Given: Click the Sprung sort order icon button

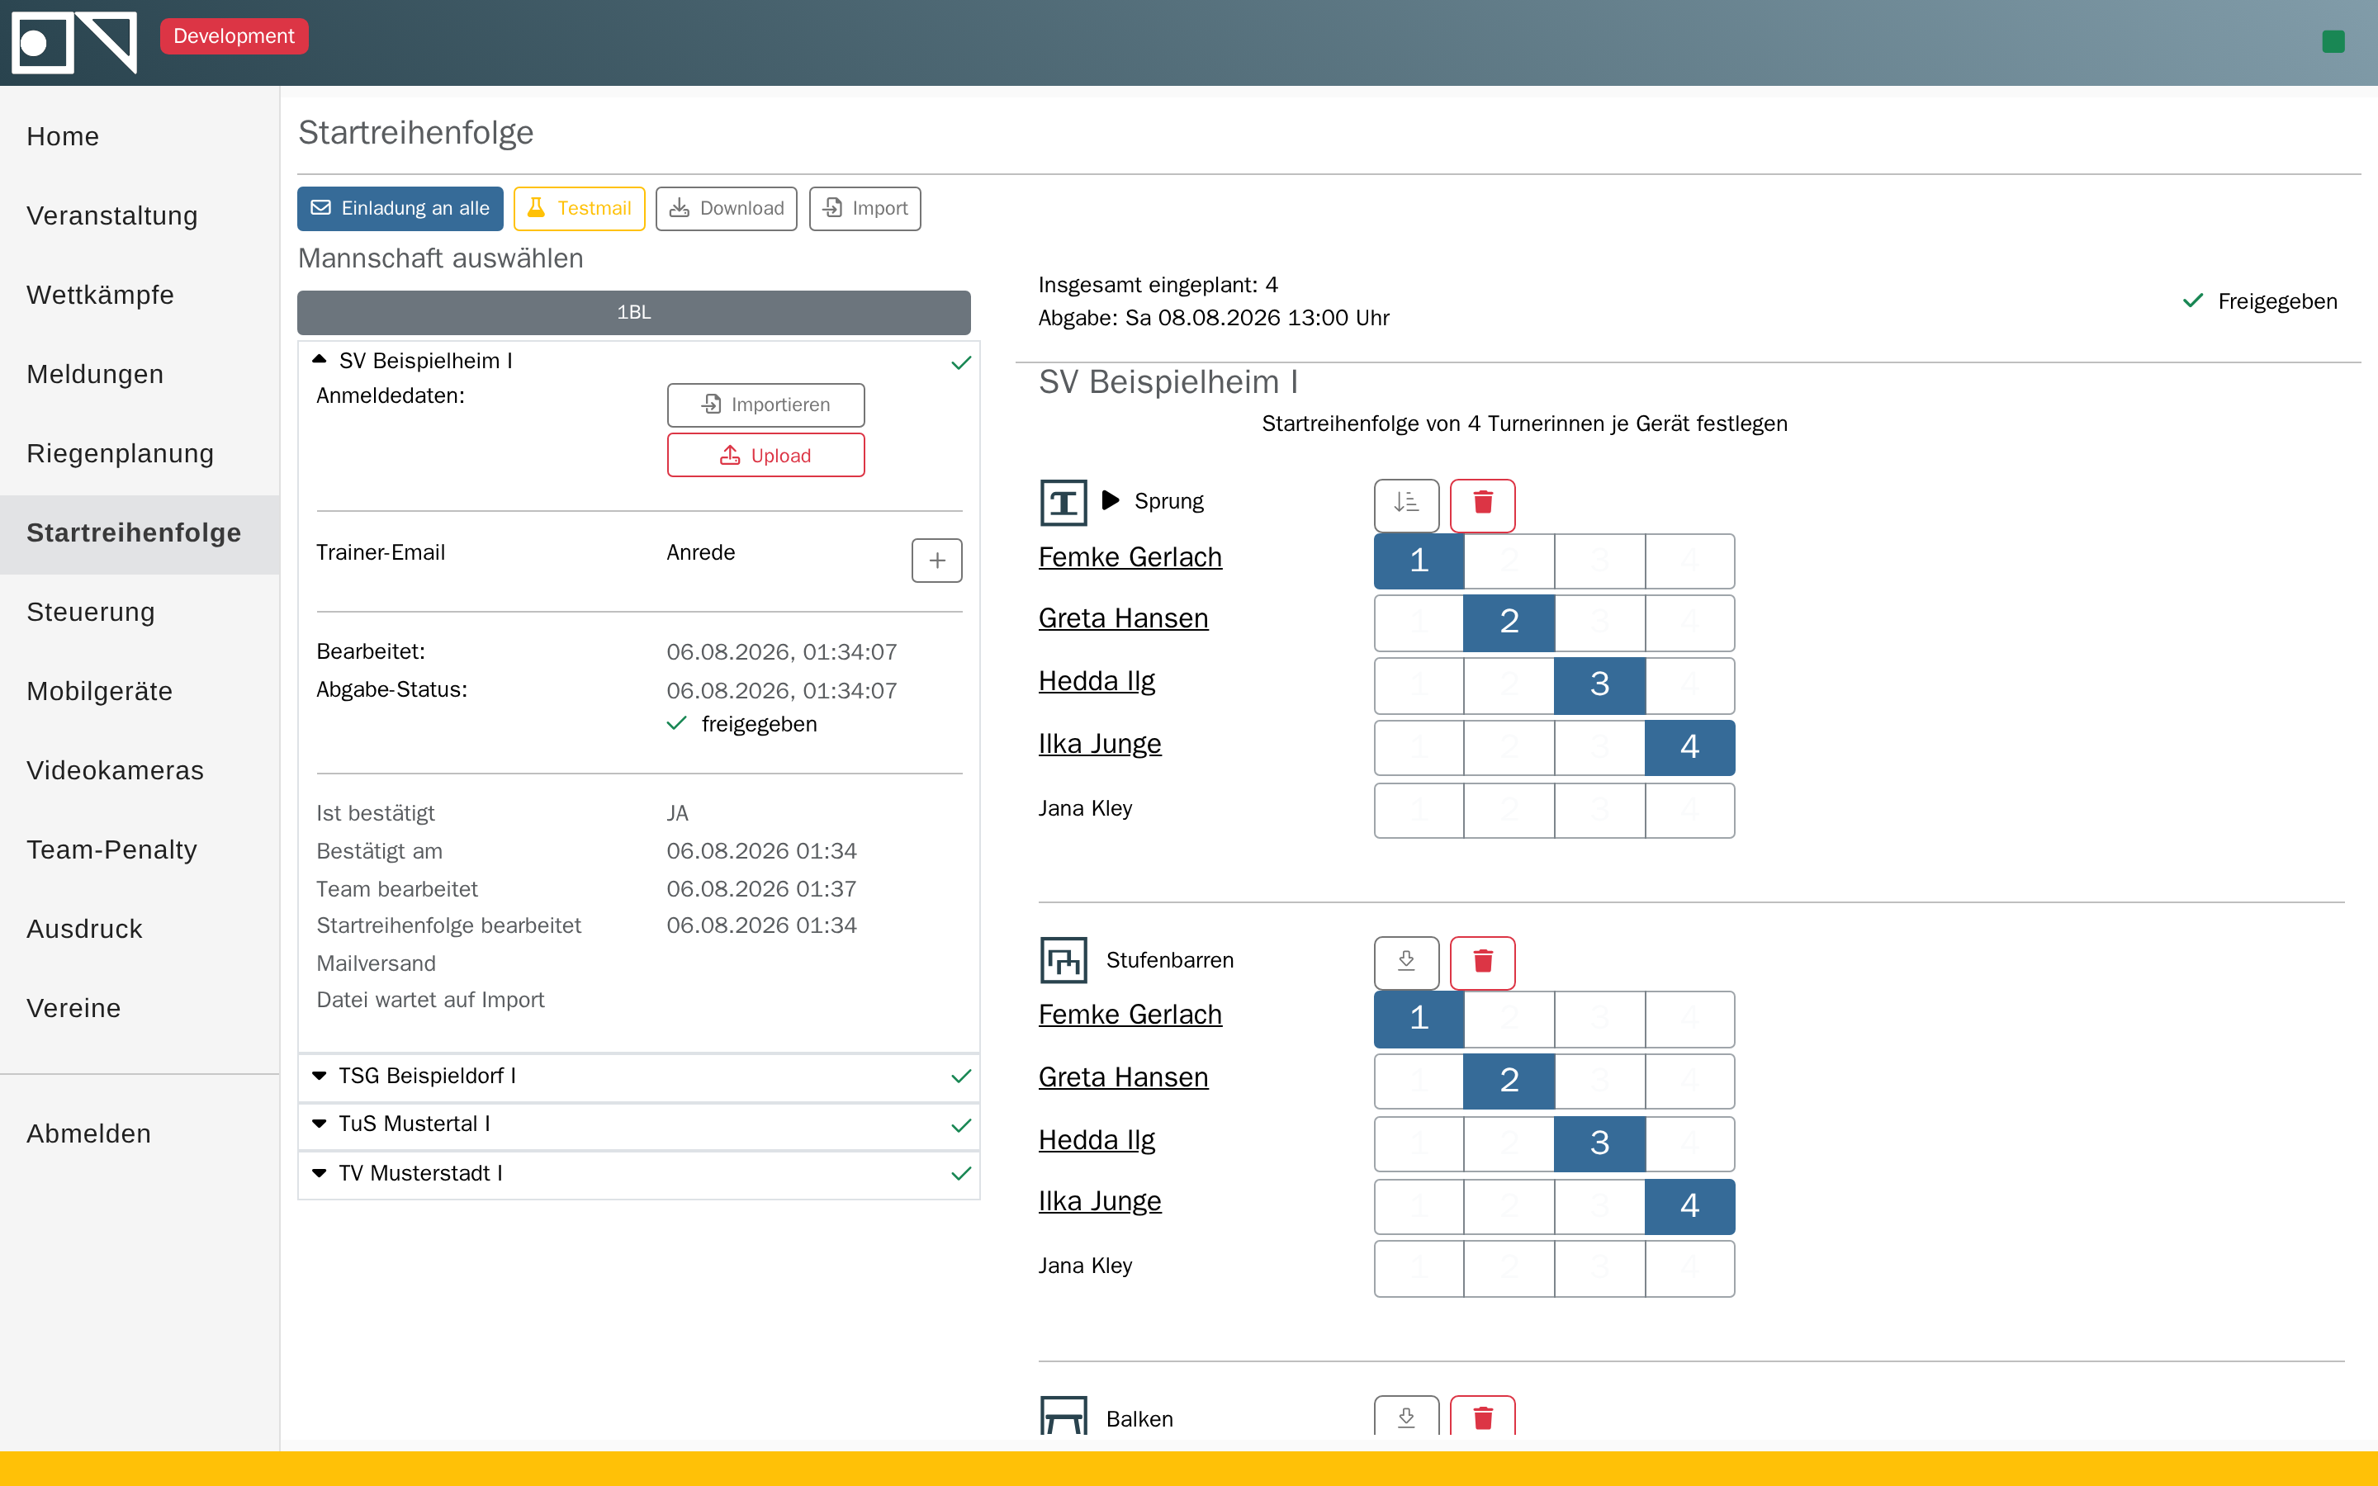Looking at the screenshot, I should click(1406, 504).
